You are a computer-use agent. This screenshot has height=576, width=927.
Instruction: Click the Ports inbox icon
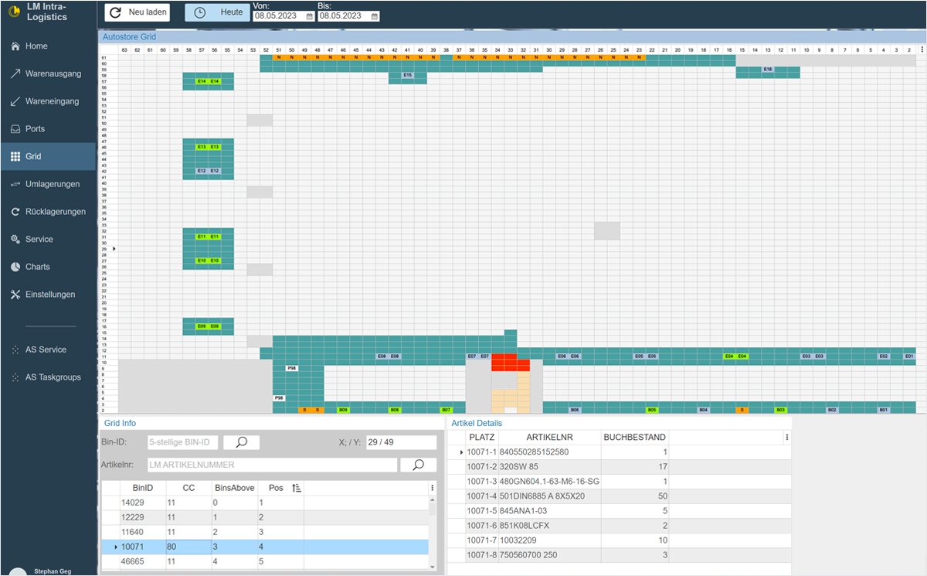click(x=15, y=129)
